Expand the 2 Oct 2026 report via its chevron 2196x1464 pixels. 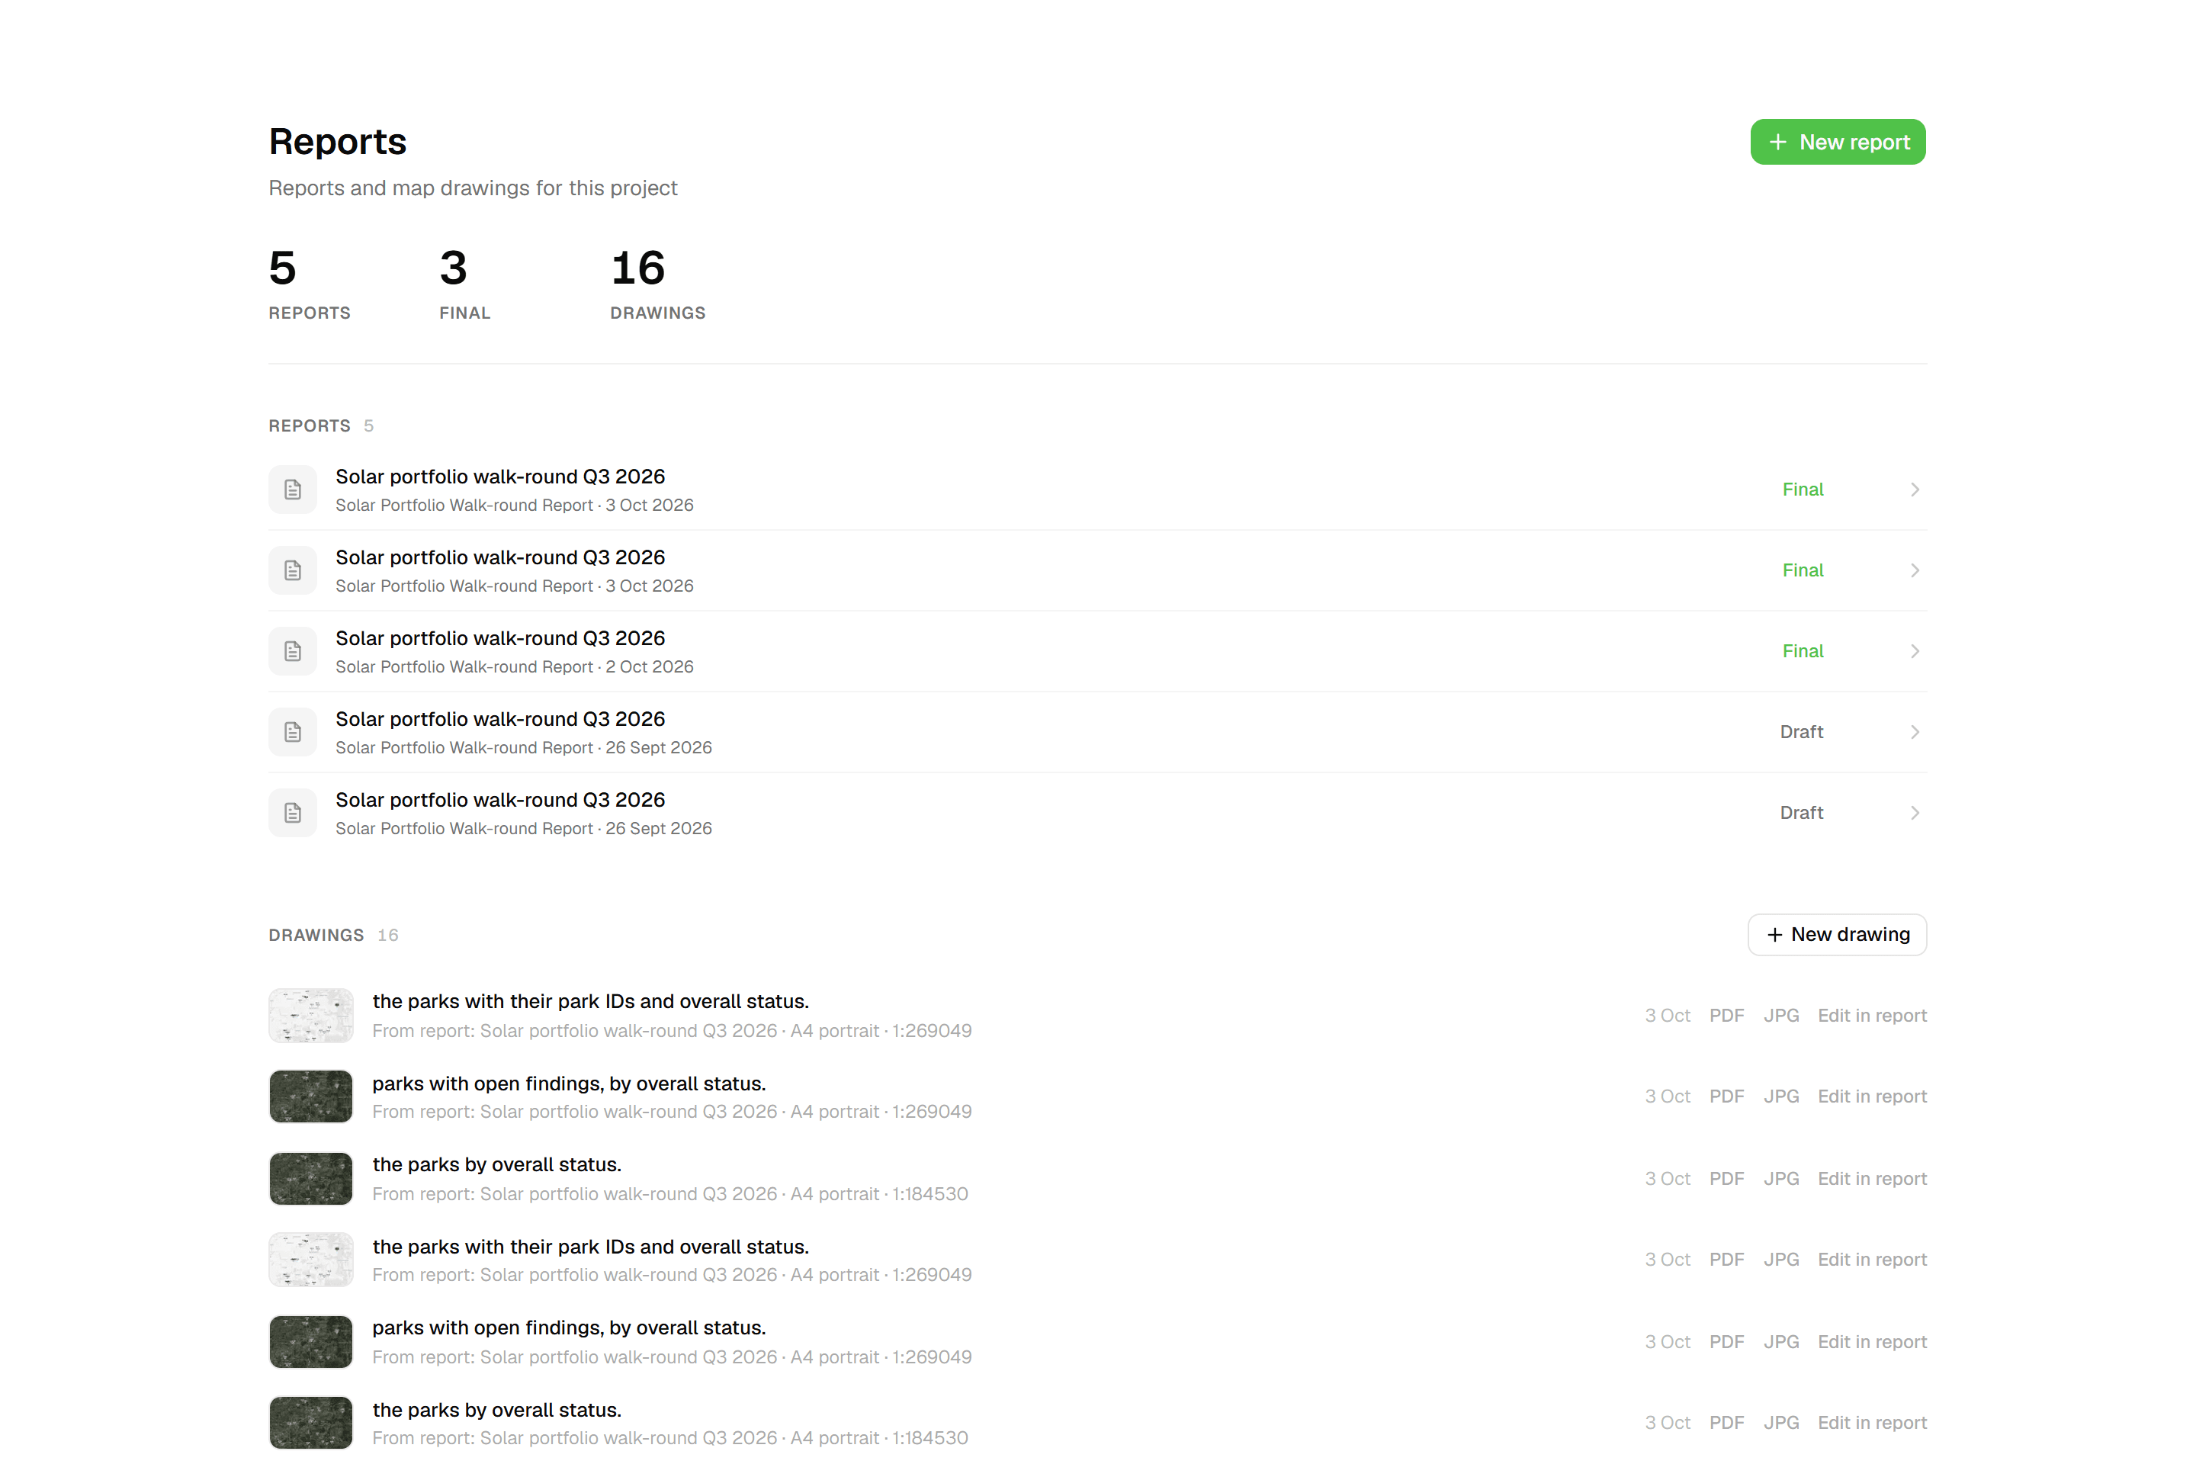tap(1914, 650)
